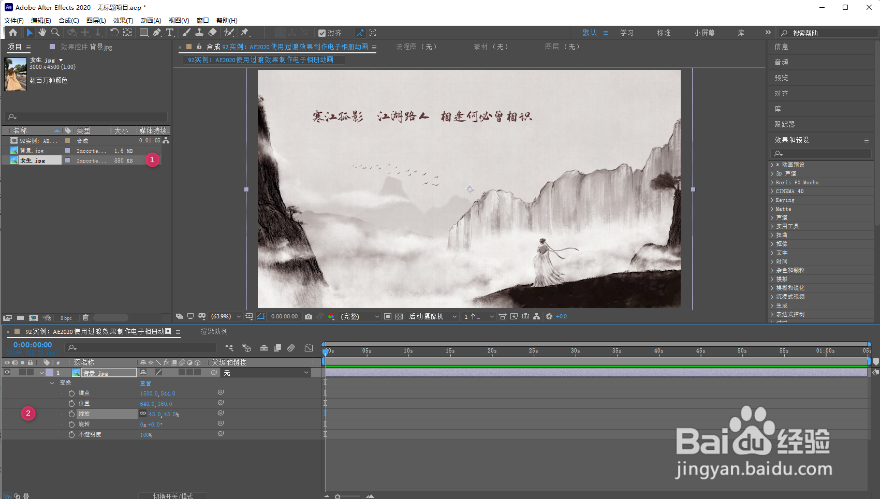Select the Pen tool
880x499 pixels.
(x=157, y=33)
